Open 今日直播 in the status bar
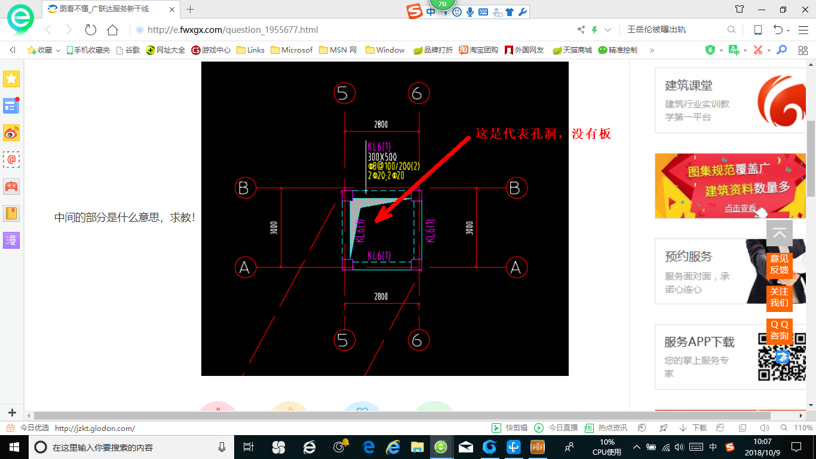816x459 pixels. click(556, 428)
